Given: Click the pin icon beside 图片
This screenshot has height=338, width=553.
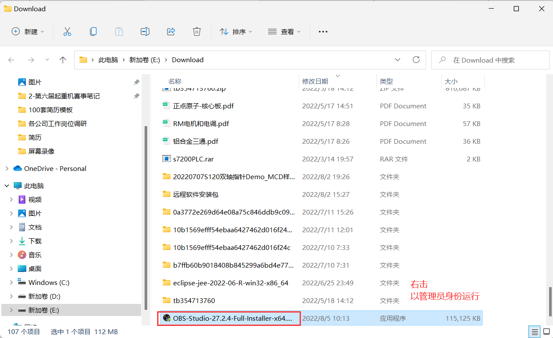Looking at the screenshot, I should 136,82.
